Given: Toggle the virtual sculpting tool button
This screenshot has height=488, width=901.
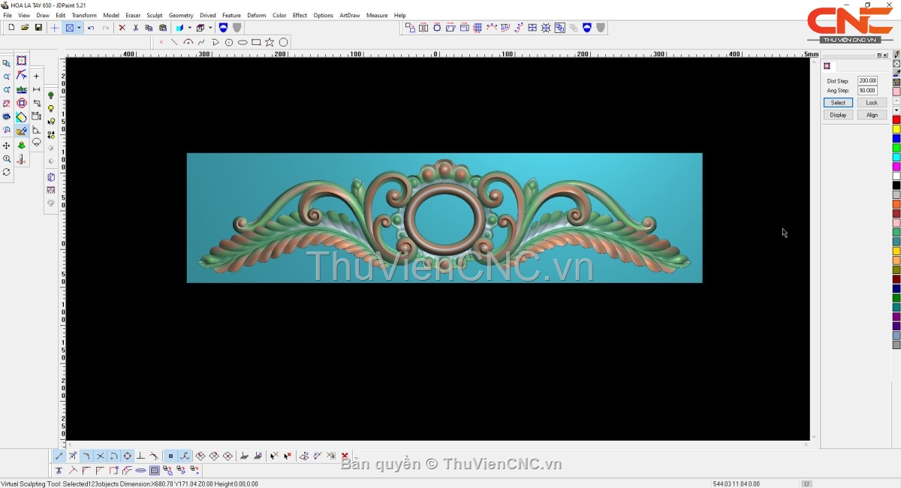Looking at the screenshot, I should pyautogui.click(x=22, y=131).
